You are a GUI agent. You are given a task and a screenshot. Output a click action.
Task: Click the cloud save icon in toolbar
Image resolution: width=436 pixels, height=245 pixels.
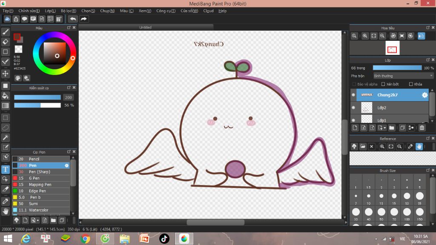tap(7, 19)
